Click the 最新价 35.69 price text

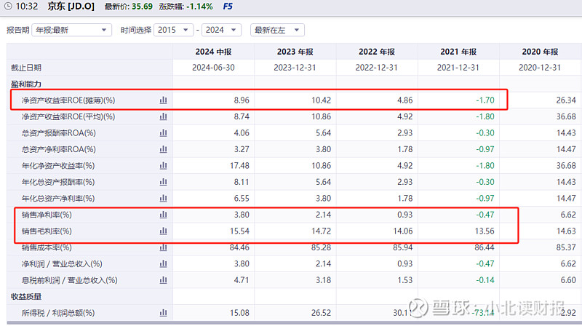point(129,7)
